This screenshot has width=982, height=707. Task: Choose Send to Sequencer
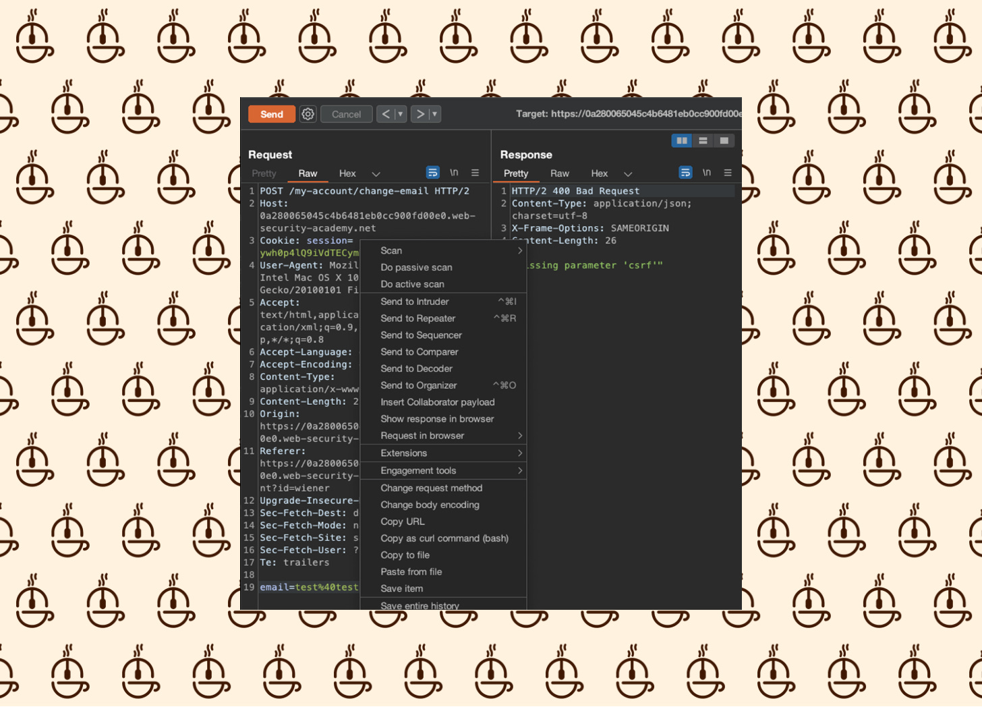coord(443,335)
